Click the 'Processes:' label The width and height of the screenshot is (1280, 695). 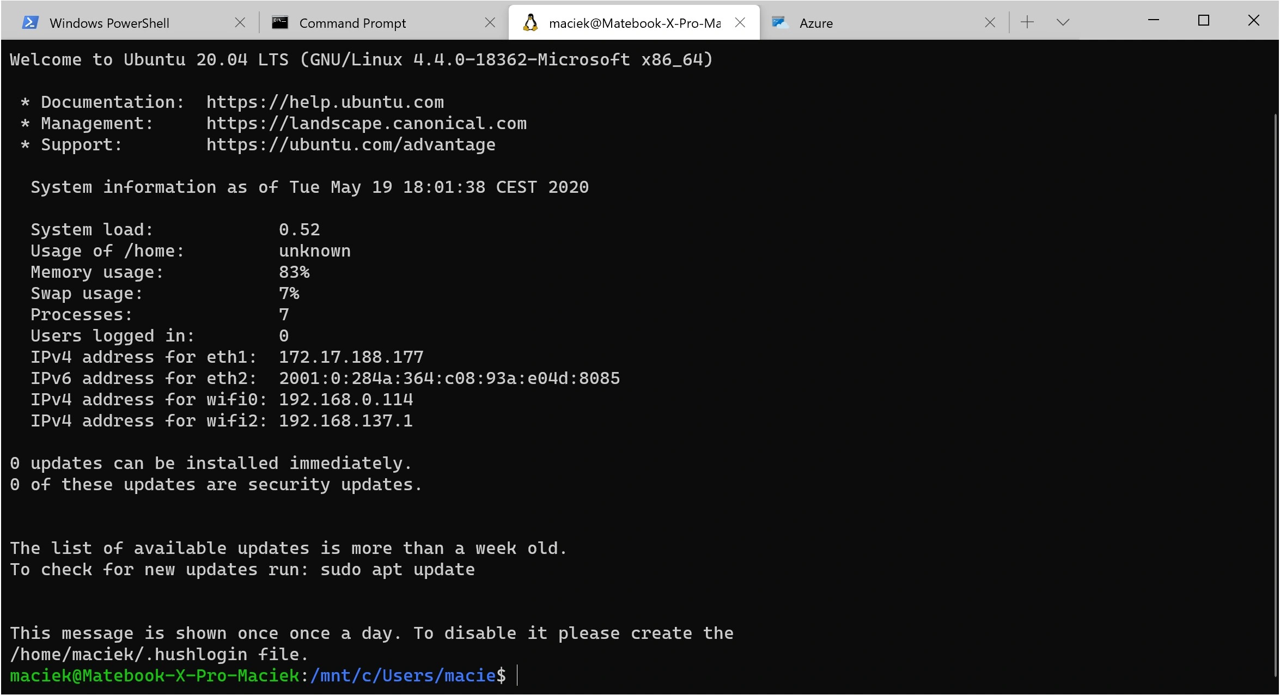tap(81, 315)
